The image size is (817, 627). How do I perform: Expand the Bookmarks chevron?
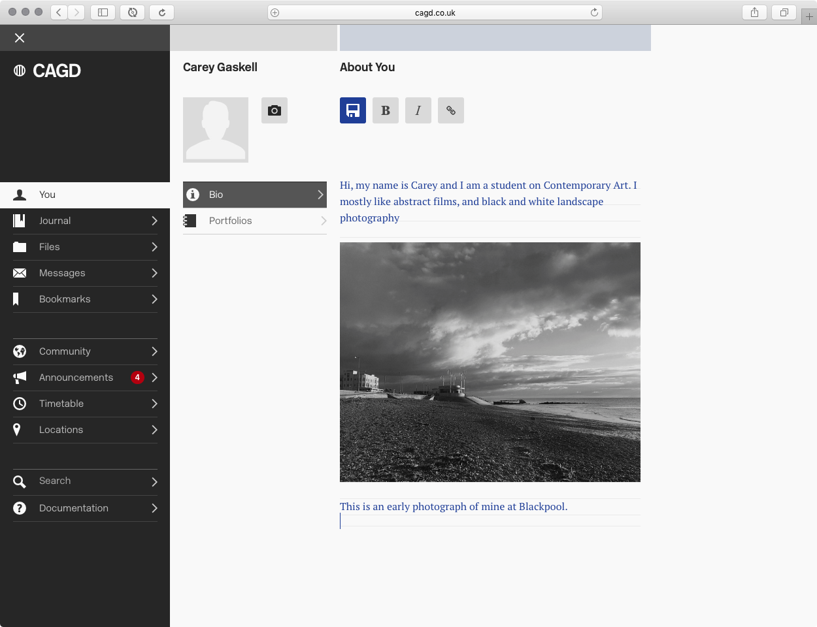coord(154,299)
